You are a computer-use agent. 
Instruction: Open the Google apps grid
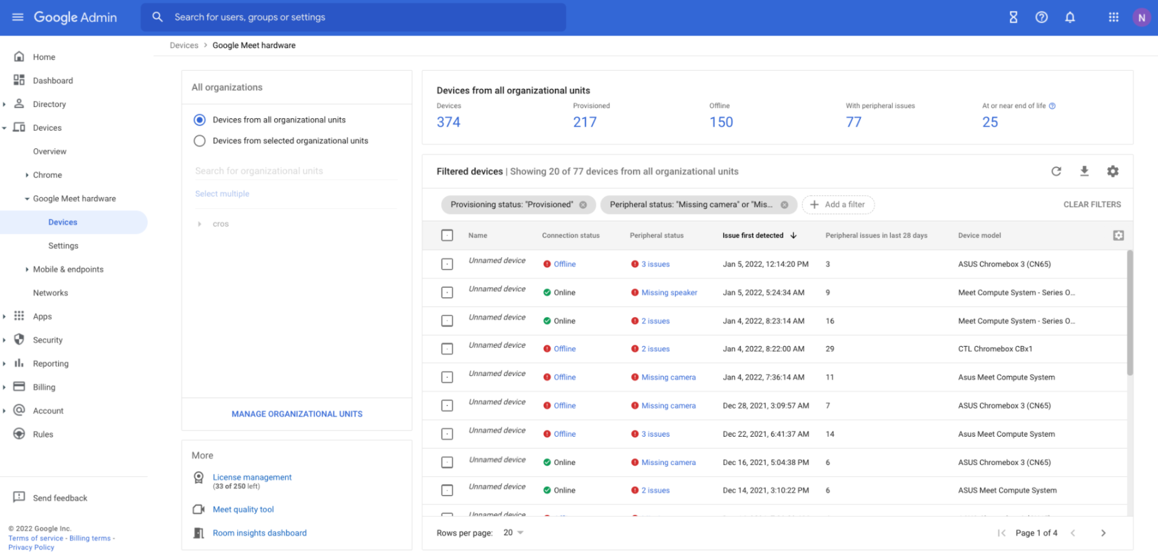(x=1114, y=18)
